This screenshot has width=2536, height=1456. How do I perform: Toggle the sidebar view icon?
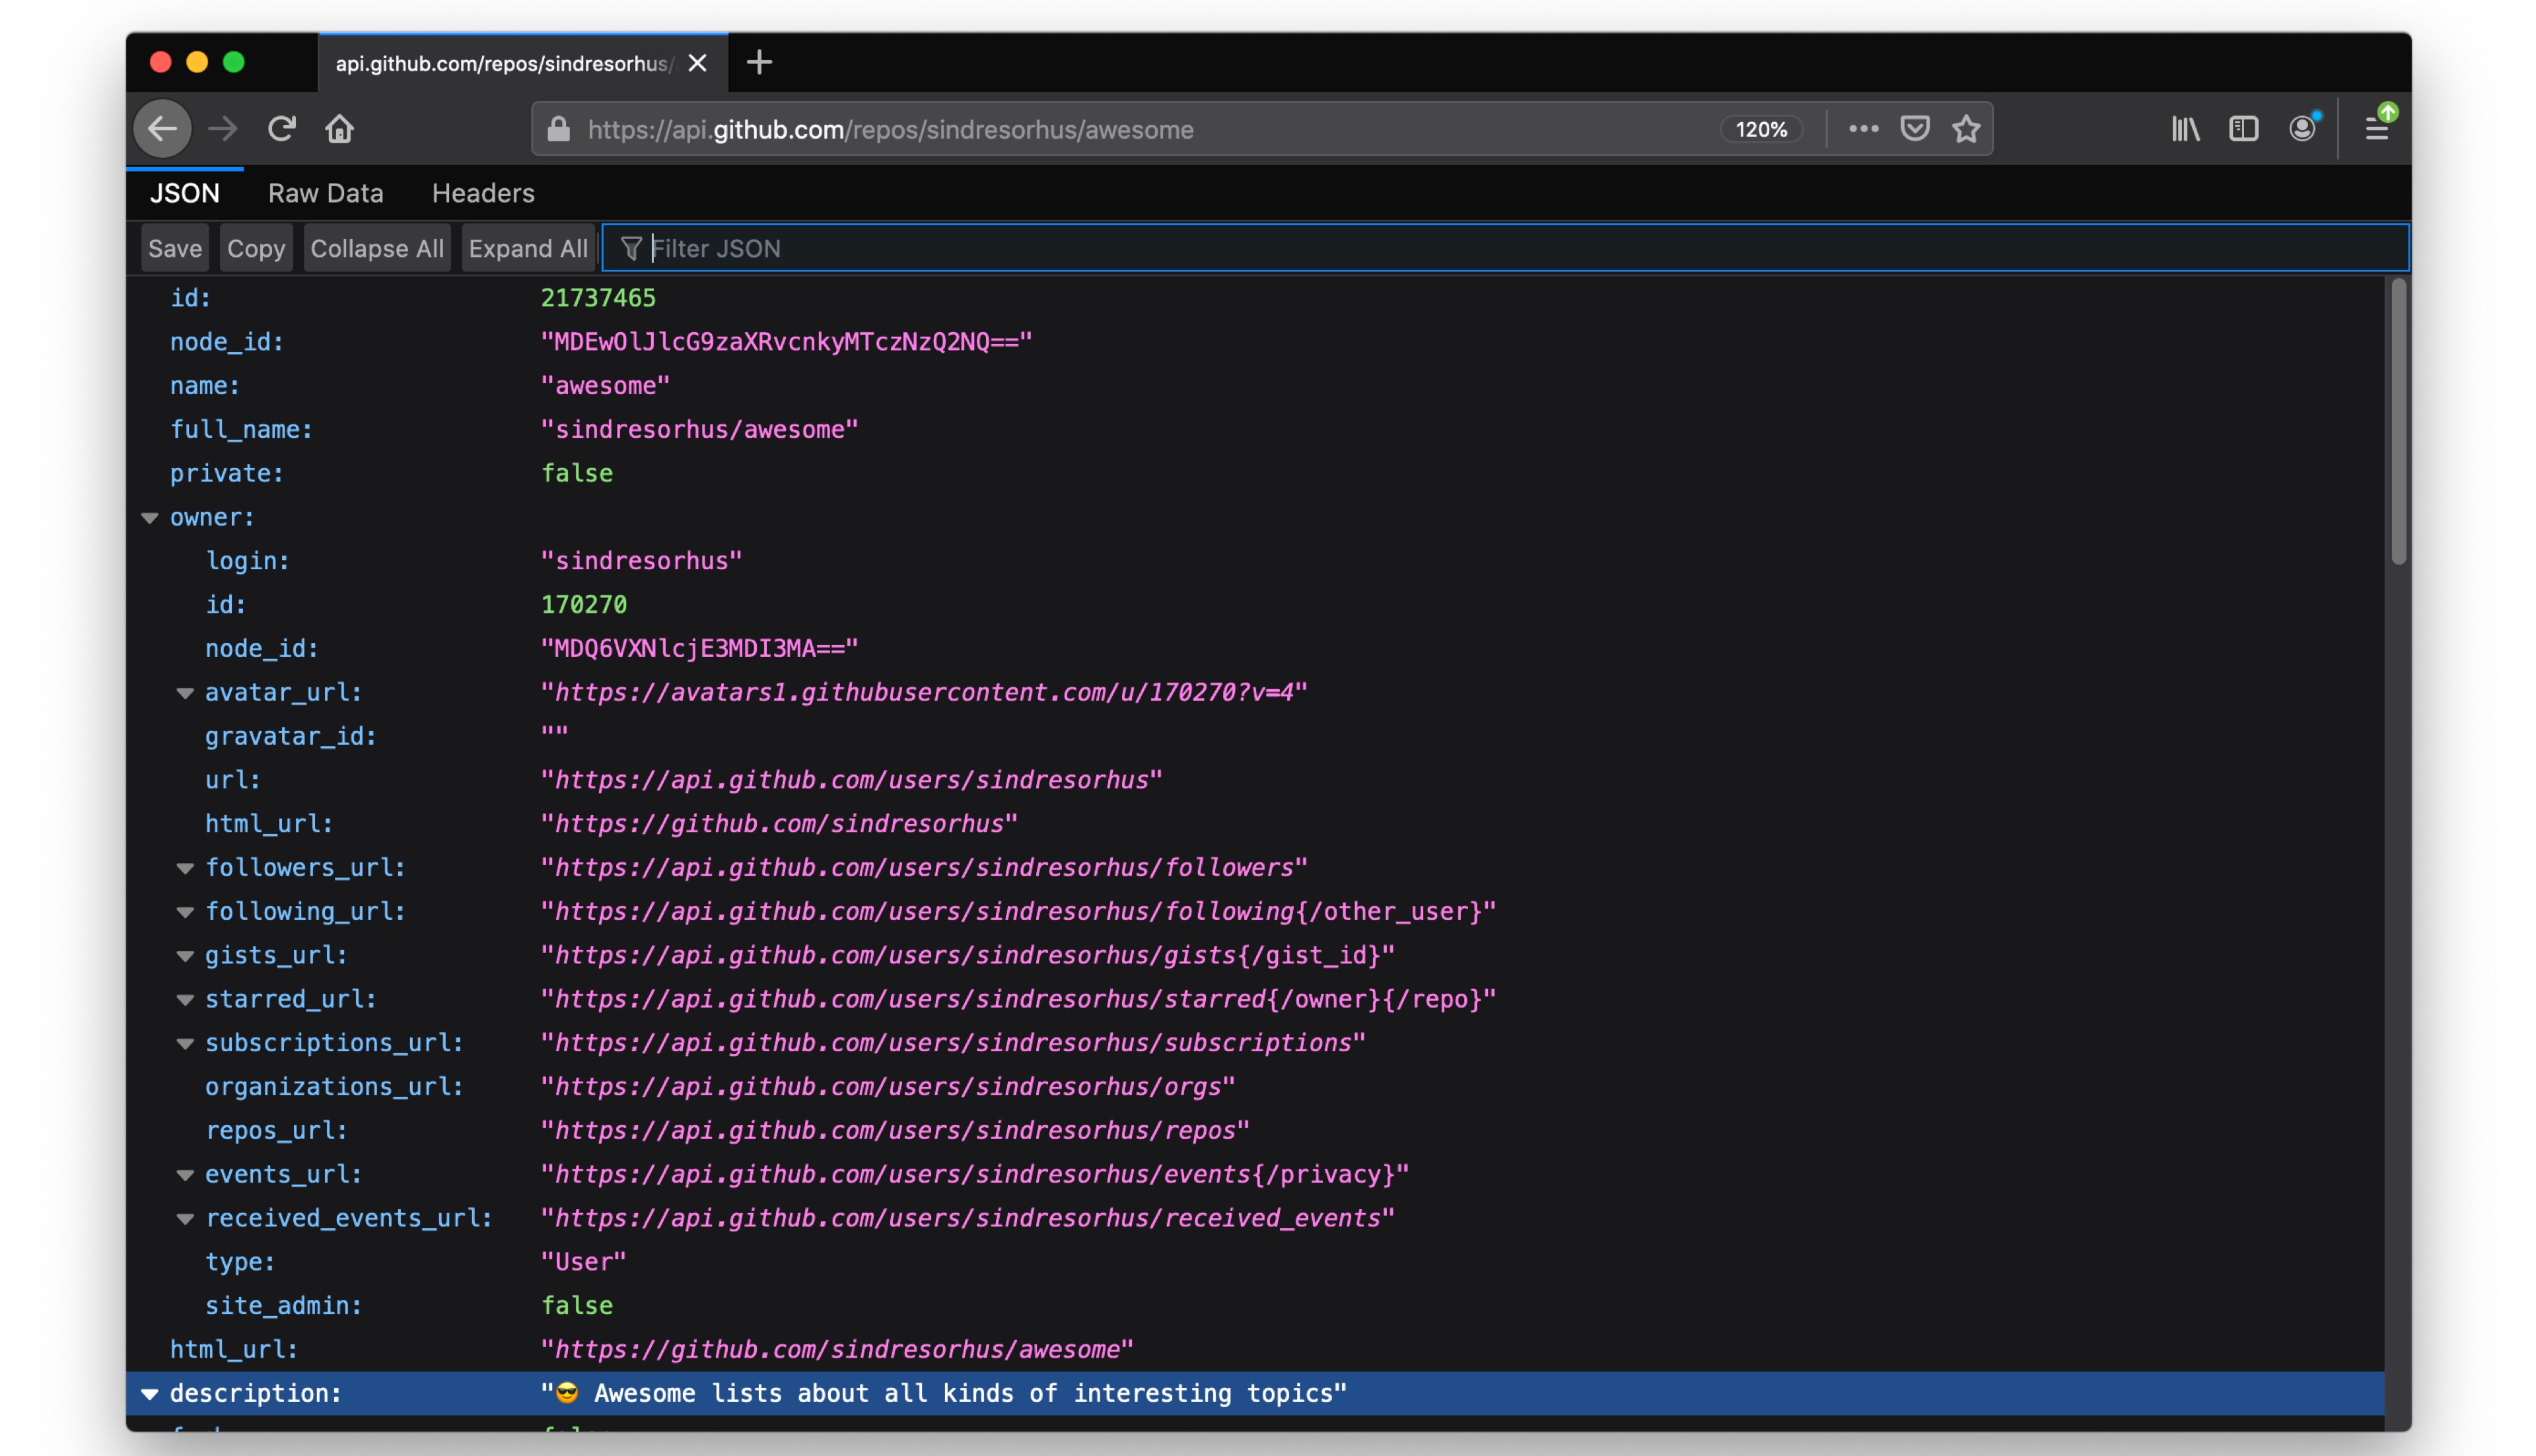coord(2244,129)
